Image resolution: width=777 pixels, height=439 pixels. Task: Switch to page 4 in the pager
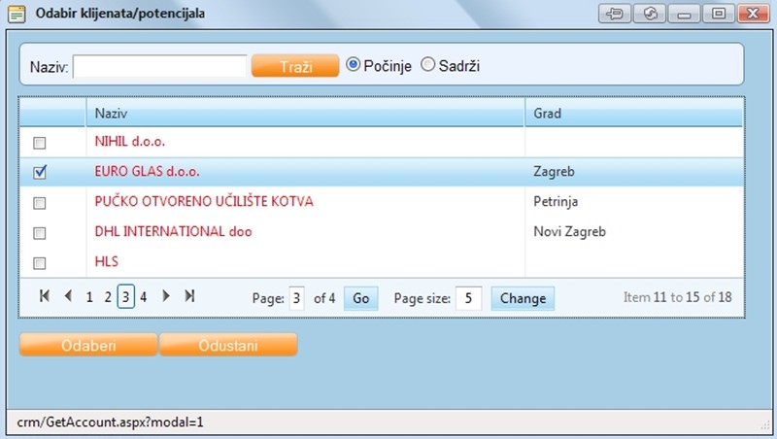pyautogui.click(x=143, y=297)
